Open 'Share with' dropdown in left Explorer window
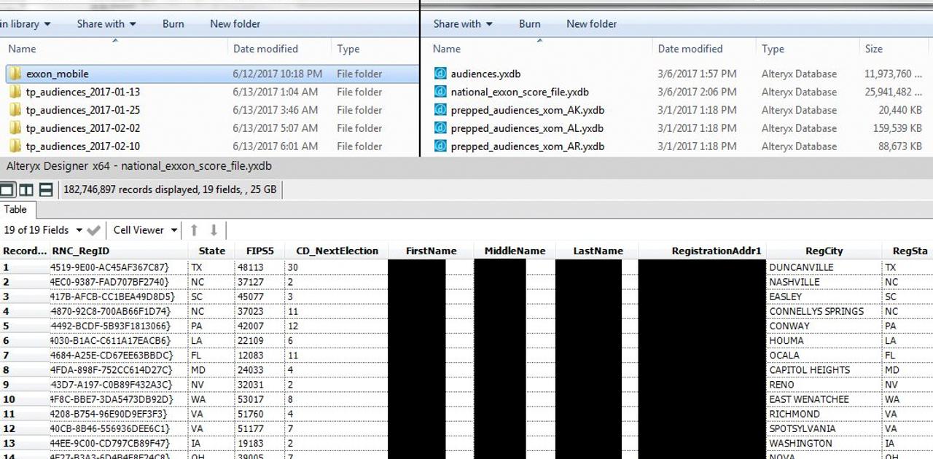This screenshot has height=459, width=933. (106, 24)
